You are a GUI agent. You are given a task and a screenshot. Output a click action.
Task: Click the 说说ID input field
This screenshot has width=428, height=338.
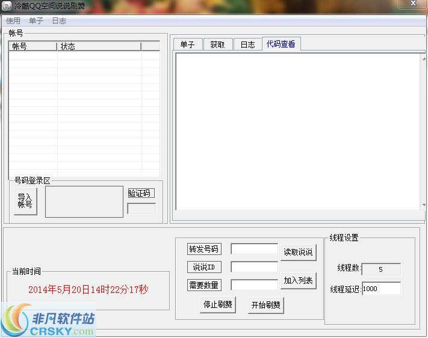point(254,267)
